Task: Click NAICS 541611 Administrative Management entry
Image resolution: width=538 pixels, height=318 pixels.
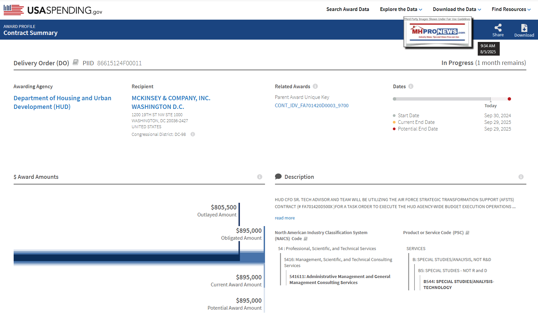Action: [x=340, y=279]
